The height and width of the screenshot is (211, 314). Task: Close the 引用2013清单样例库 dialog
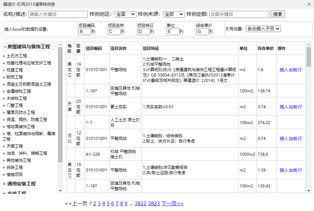point(309,4)
